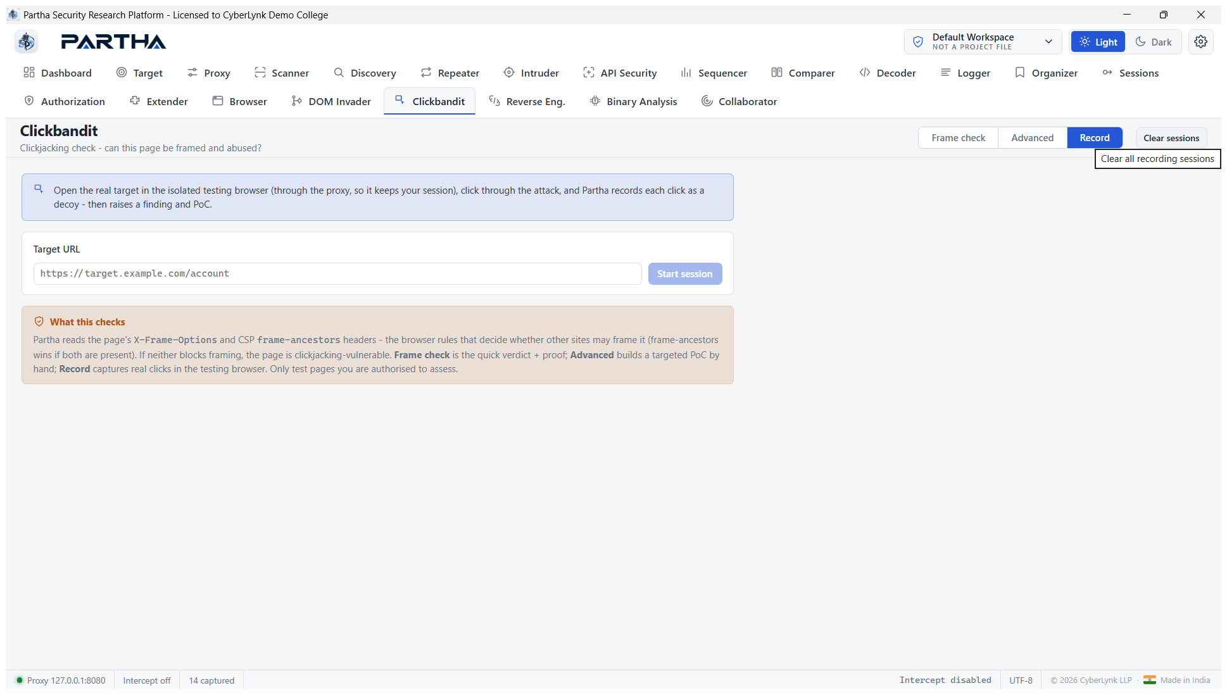Select the Repeater loop icon

click(x=426, y=73)
